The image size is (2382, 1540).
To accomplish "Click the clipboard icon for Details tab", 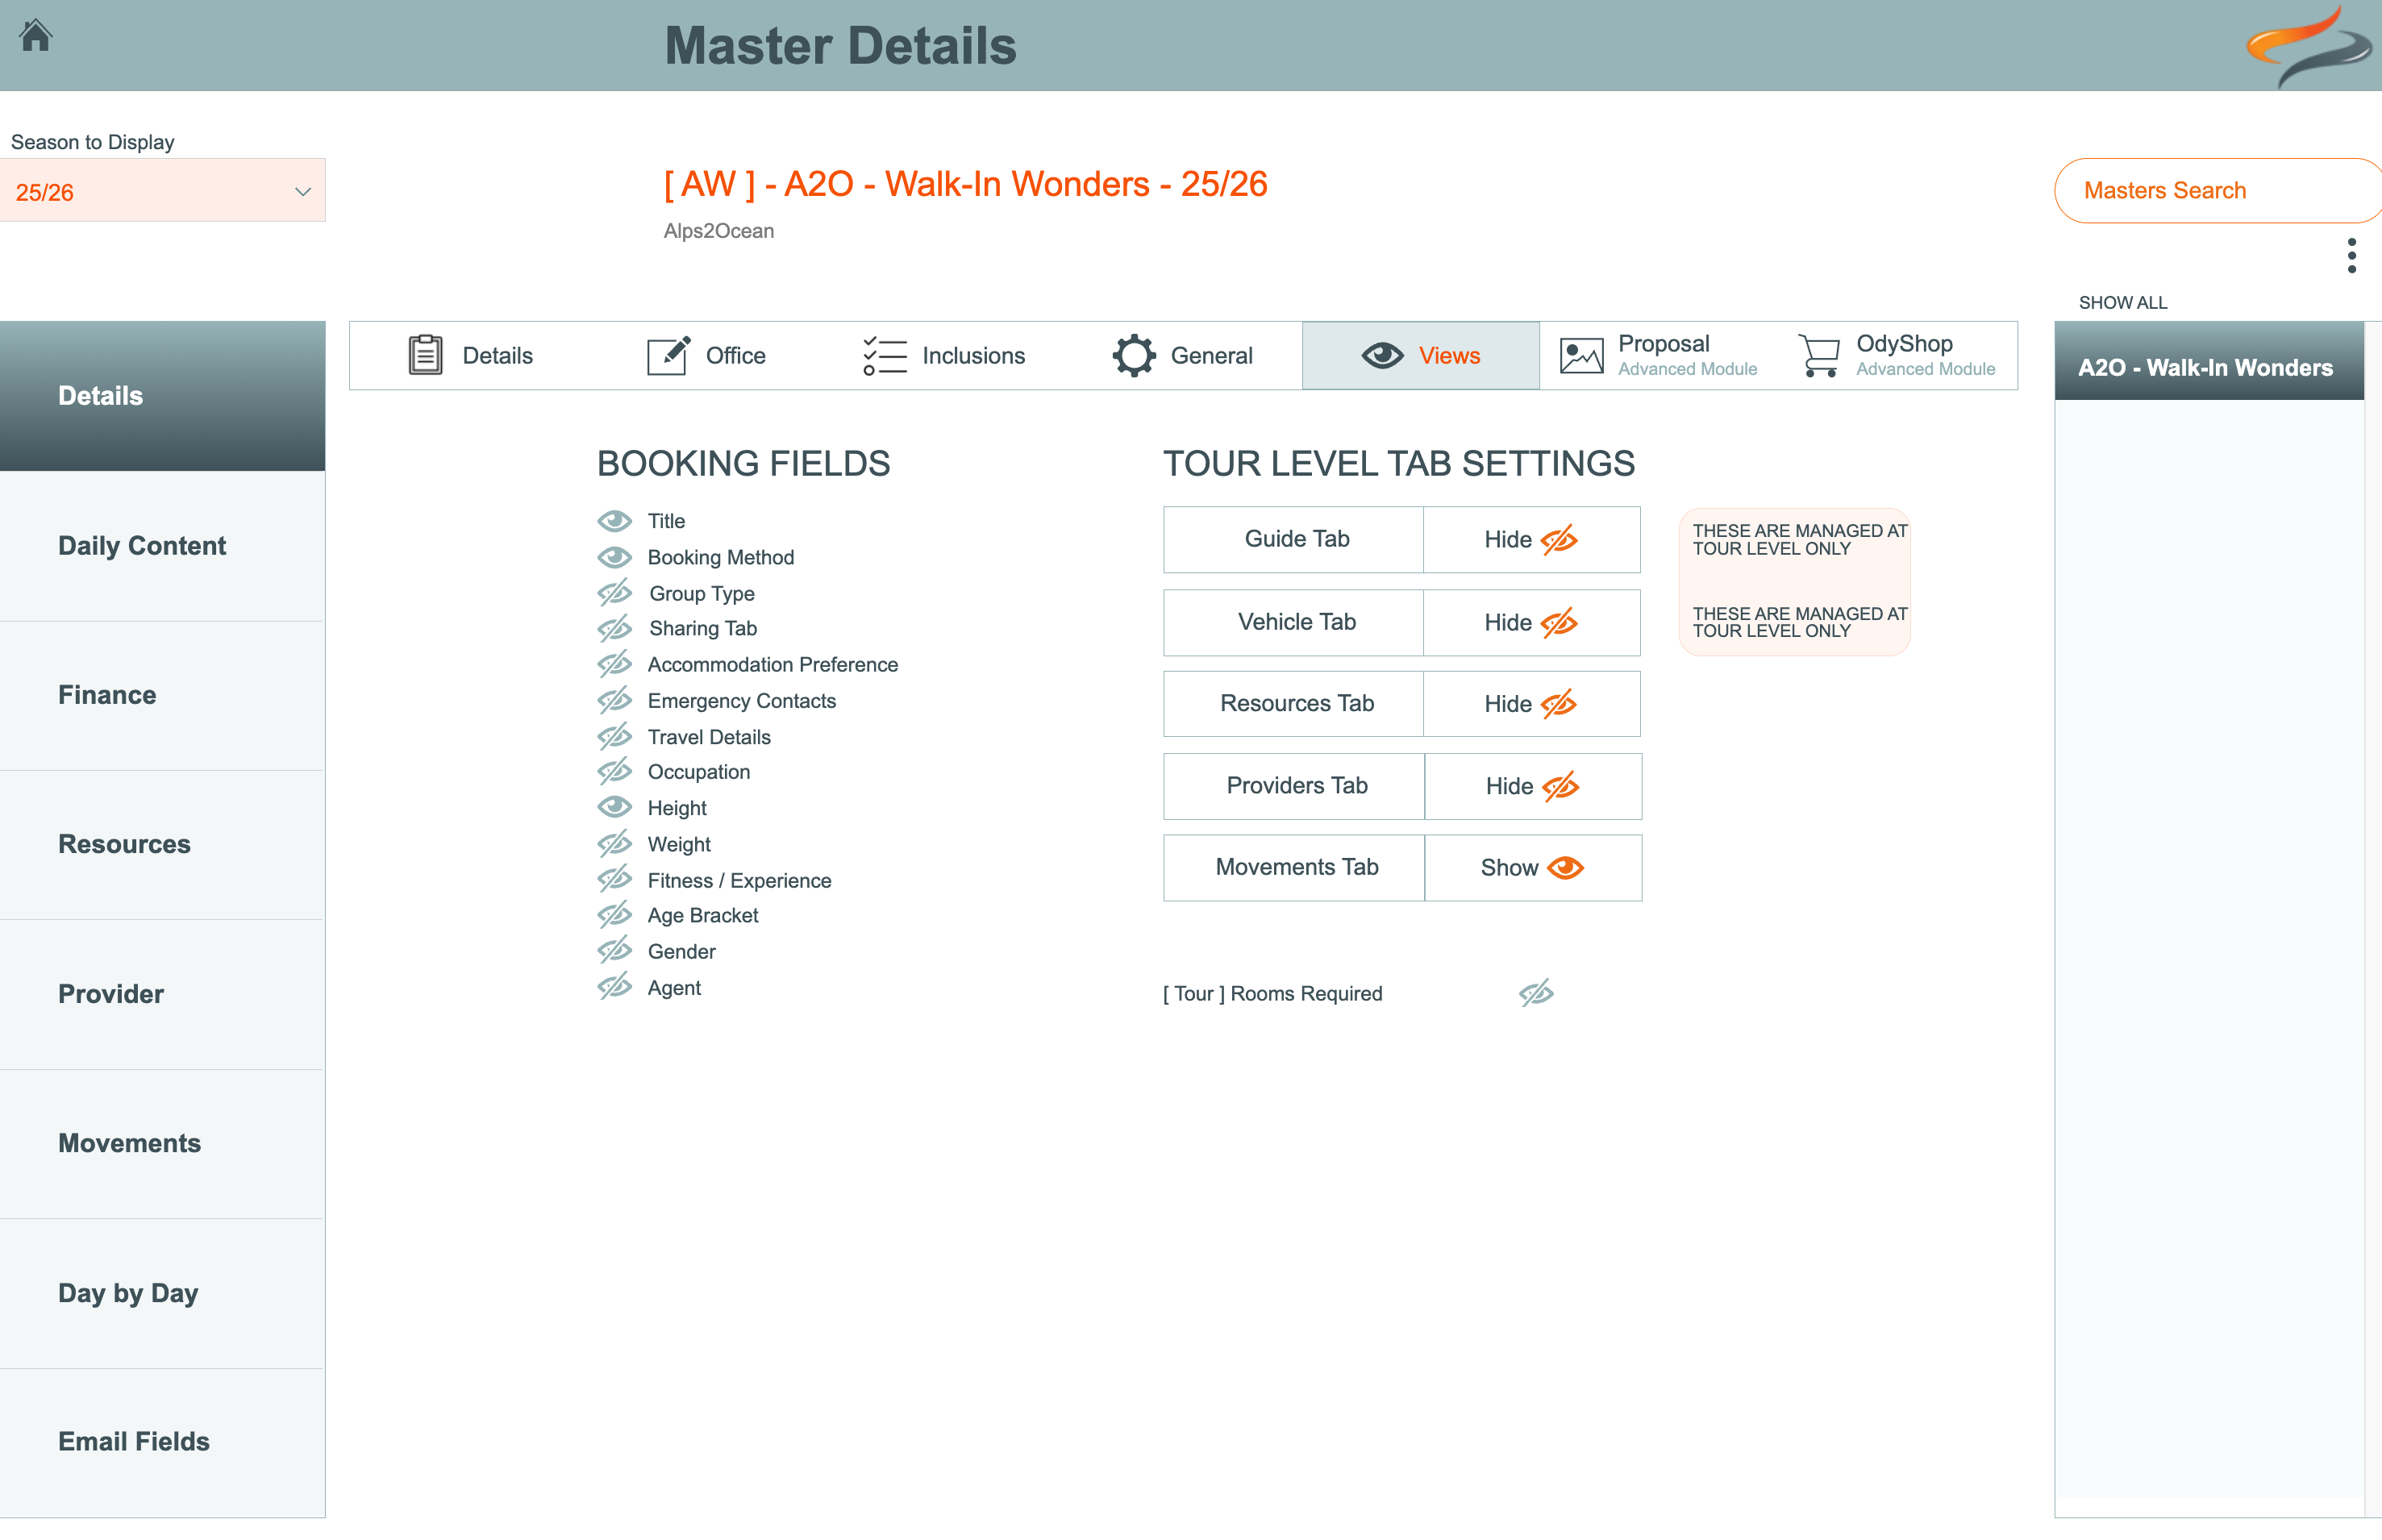I will coord(426,355).
